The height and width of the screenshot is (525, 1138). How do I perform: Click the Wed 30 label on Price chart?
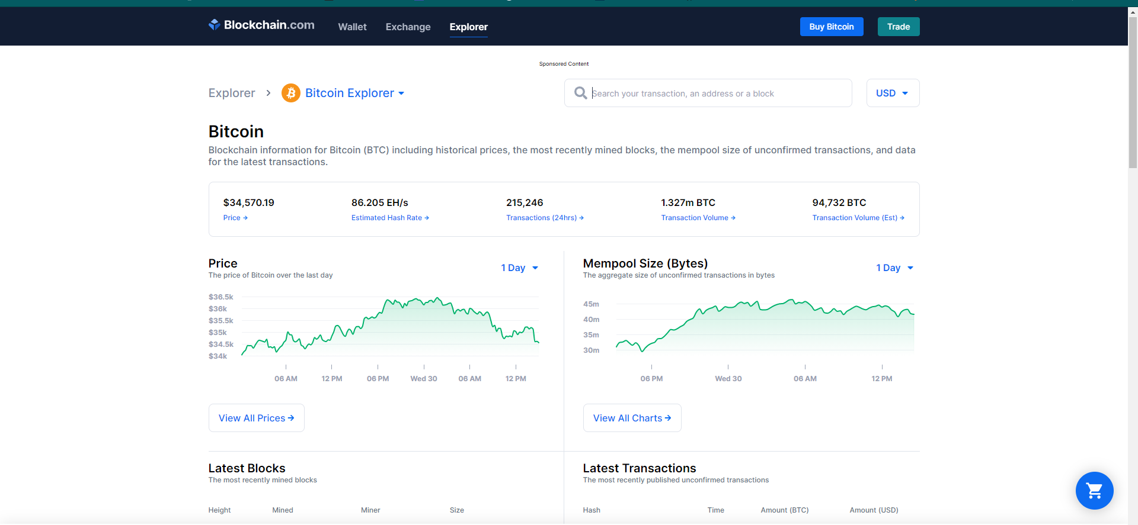click(424, 379)
